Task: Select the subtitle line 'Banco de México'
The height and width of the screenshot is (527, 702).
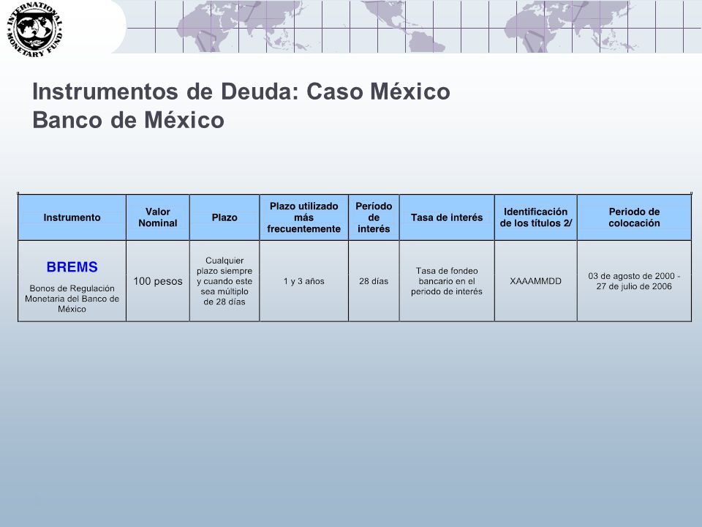Action: (x=128, y=120)
